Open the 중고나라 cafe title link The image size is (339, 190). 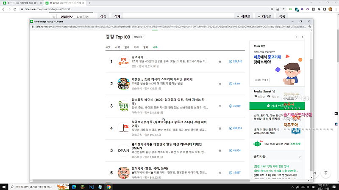tap(137, 57)
